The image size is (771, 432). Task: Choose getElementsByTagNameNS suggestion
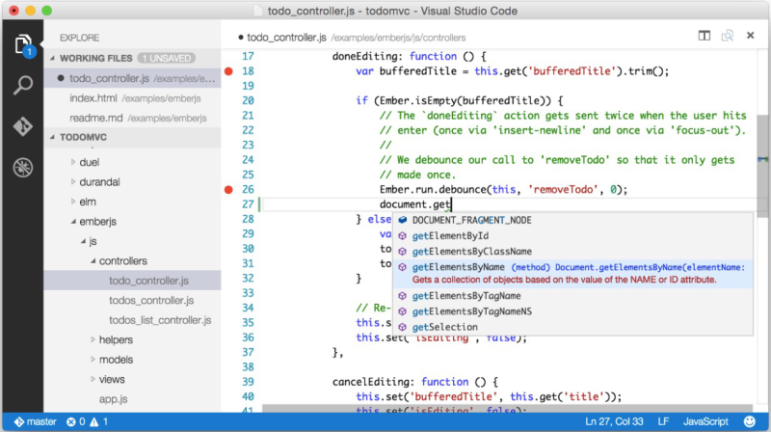(x=572, y=311)
